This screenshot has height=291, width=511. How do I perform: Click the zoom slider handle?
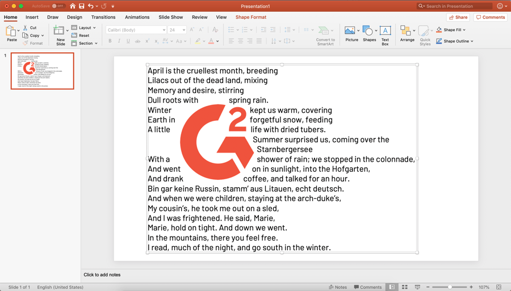click(x=450, y=287)
